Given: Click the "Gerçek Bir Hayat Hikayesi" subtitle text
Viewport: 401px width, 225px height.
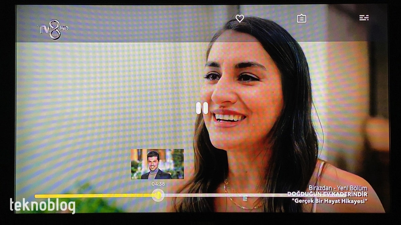Looking at the screenshot, I should (x=329, y=201).
